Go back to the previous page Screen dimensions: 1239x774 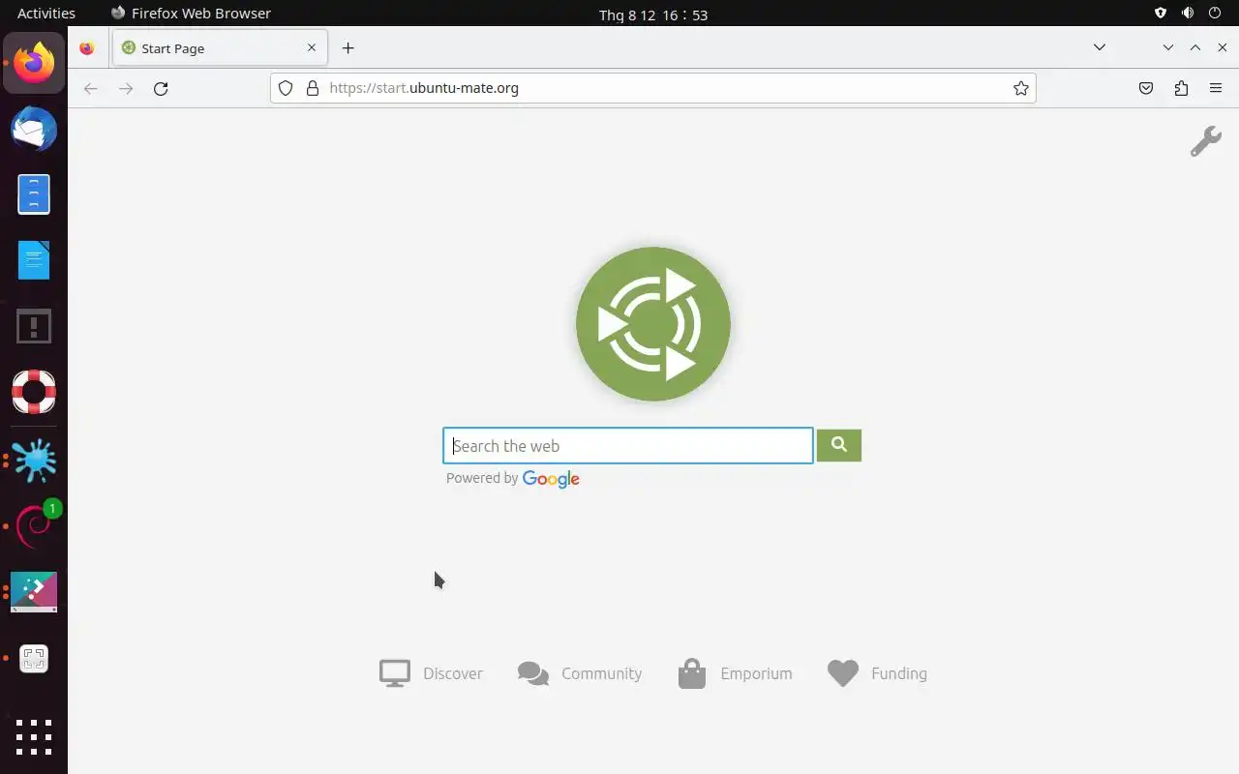click(x=91, y=88)
